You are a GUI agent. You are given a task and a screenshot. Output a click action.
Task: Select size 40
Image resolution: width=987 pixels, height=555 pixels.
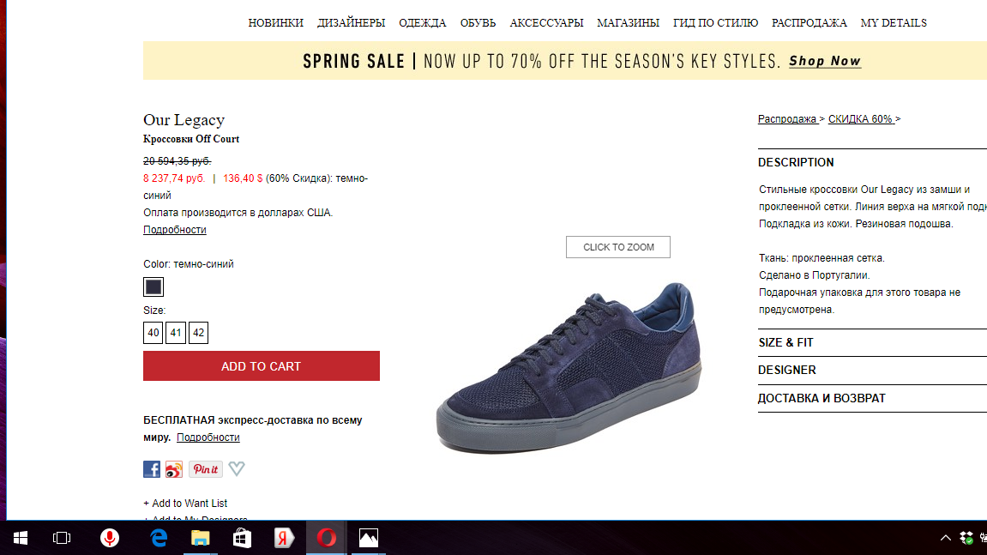[153, 333]
